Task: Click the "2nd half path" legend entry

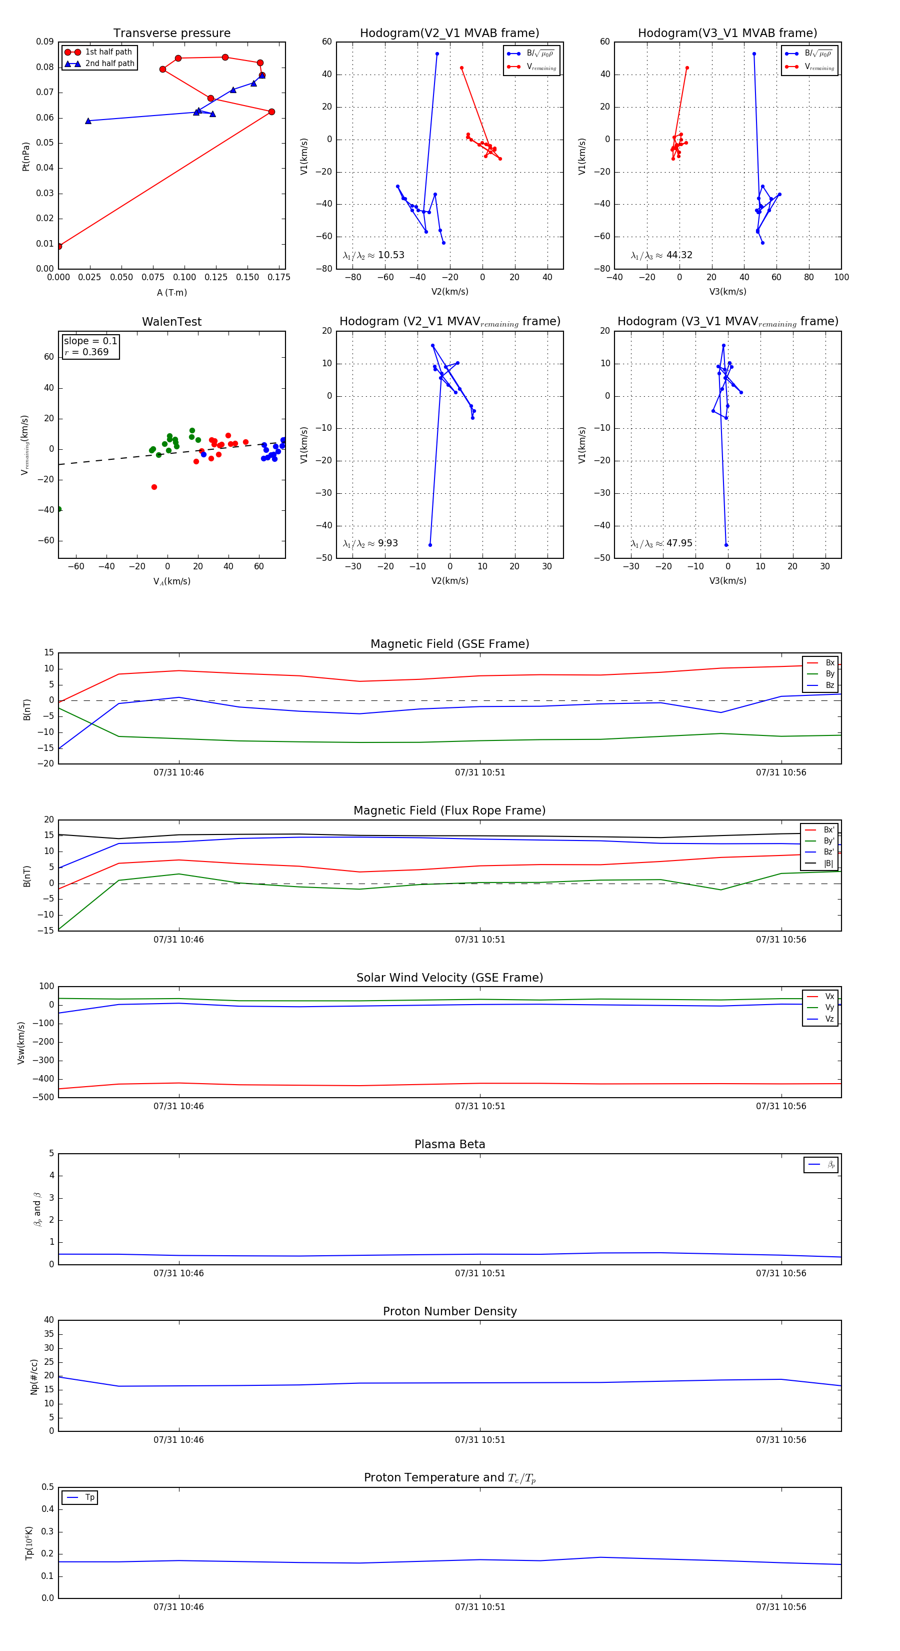Action: point(99,64)
